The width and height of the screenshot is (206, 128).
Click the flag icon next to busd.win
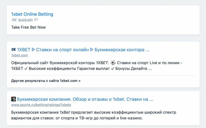point(36,20)
